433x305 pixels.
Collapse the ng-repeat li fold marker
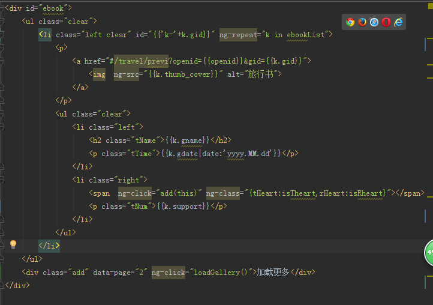(x=2, y=35)
